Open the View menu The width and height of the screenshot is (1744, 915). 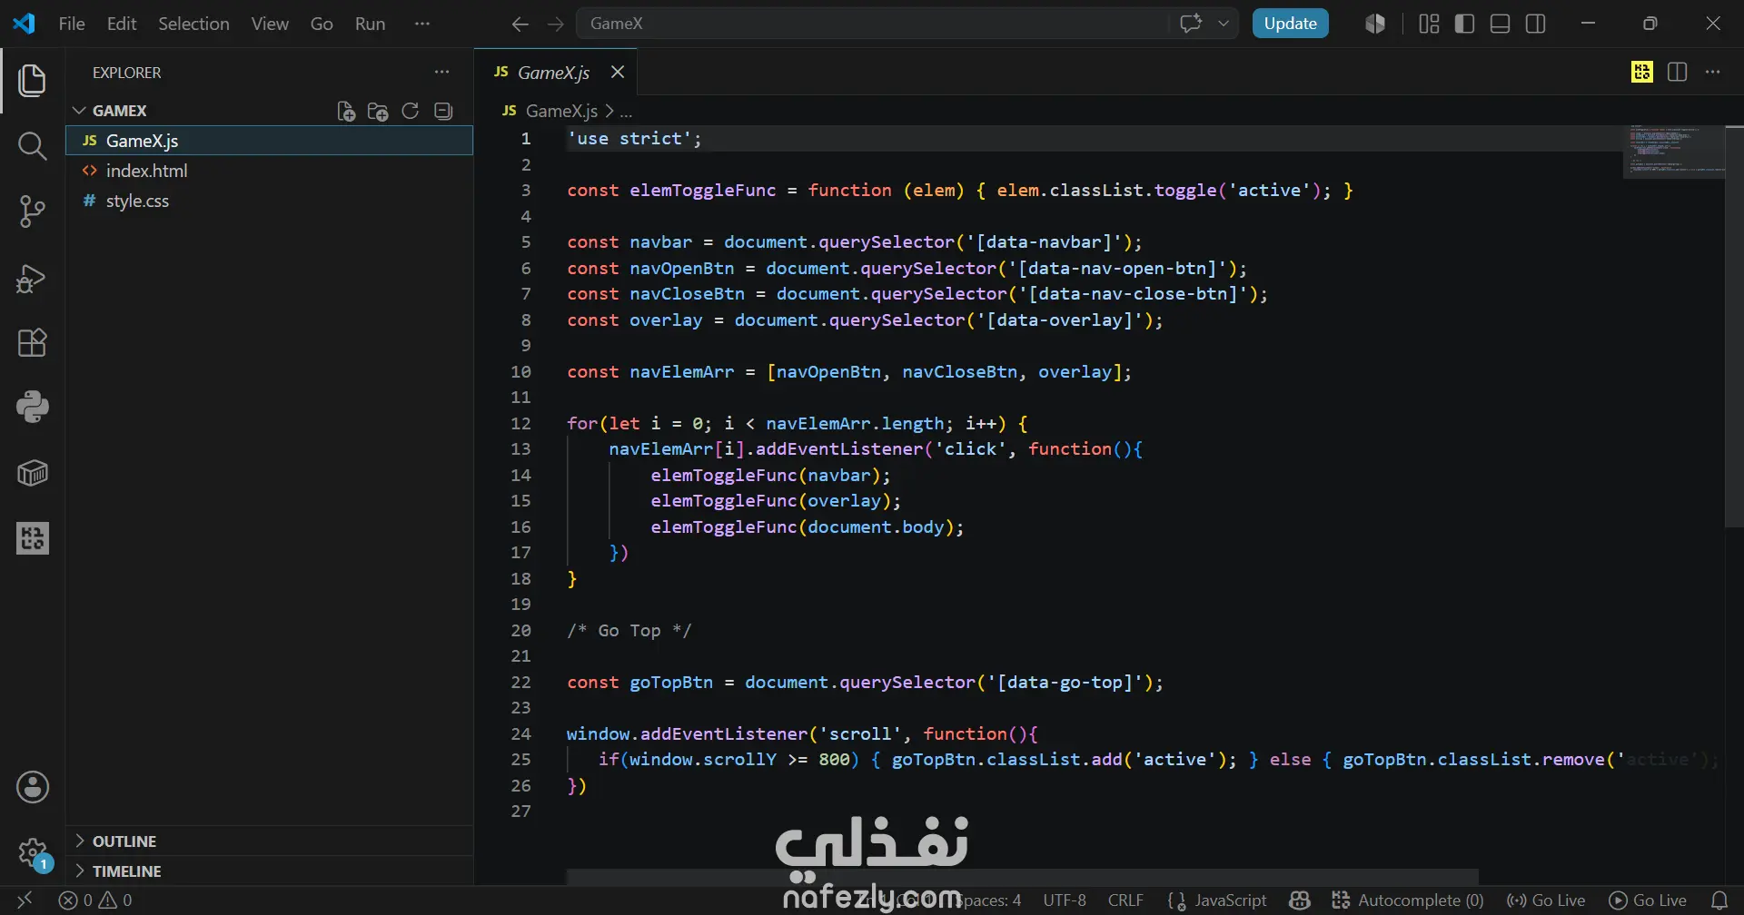270,24
